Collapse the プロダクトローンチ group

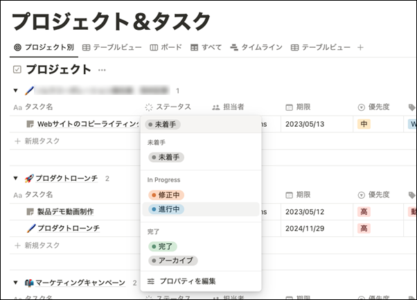[16, 178]
